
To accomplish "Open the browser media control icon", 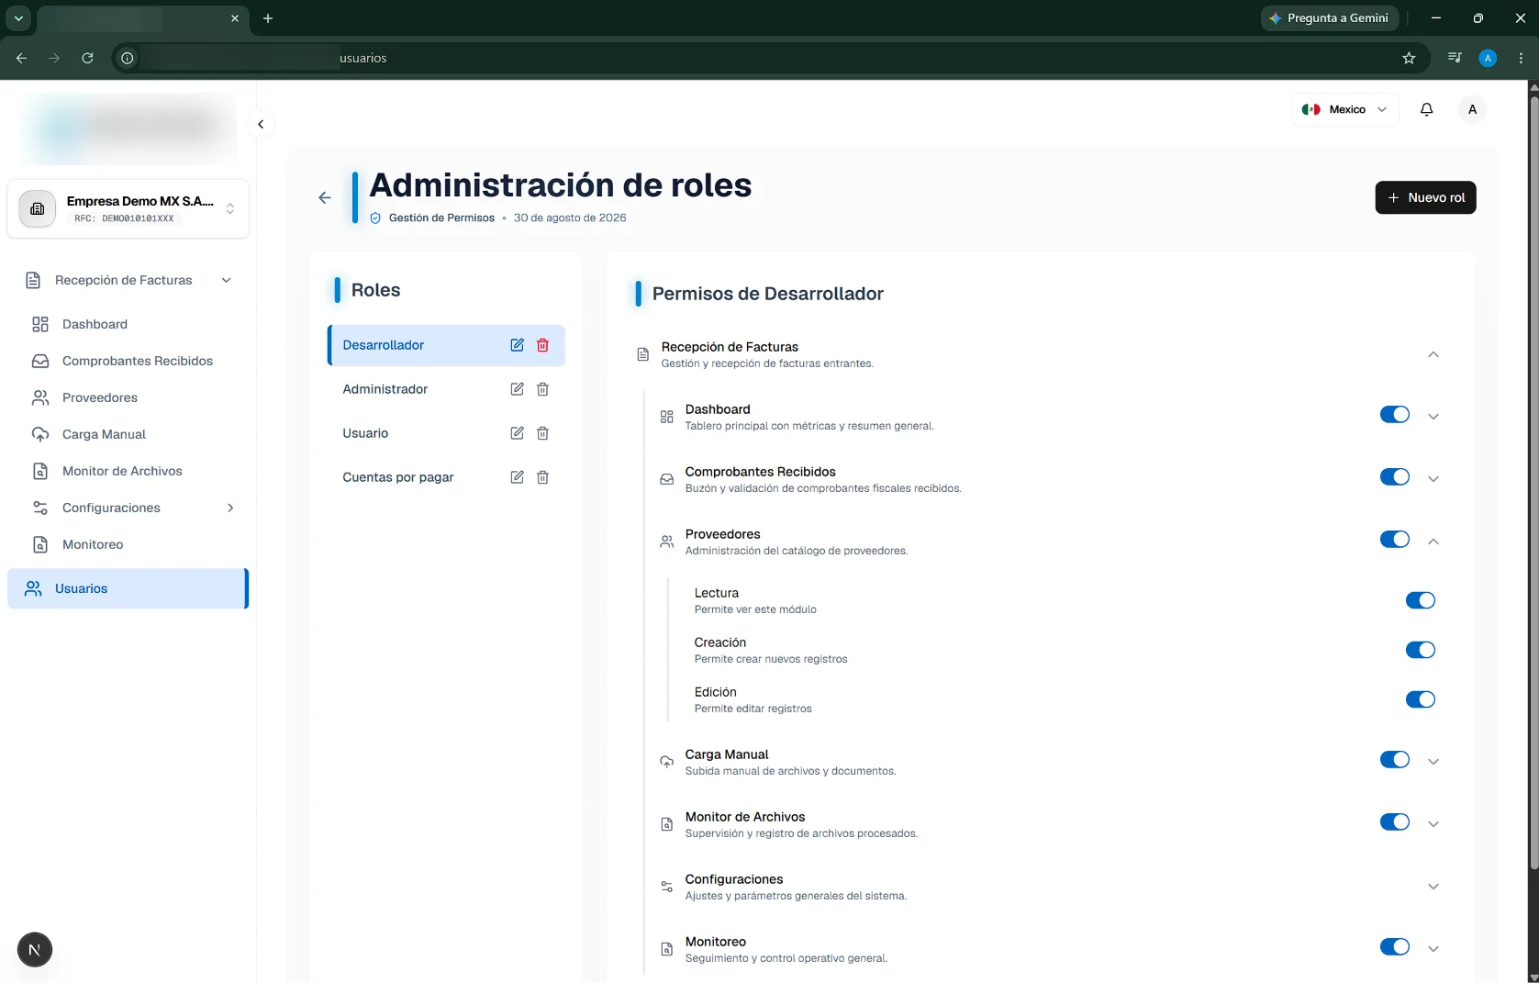I will click(1455, 58).
